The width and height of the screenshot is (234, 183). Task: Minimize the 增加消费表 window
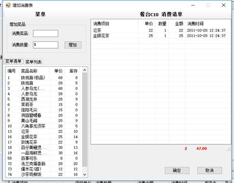coord(193,5)
